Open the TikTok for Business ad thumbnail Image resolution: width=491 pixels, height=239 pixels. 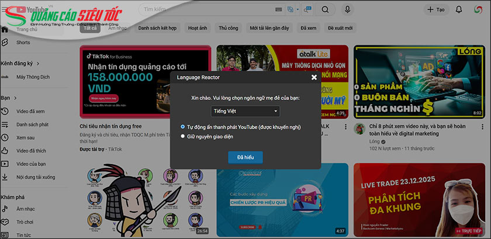tap(145, 81)
